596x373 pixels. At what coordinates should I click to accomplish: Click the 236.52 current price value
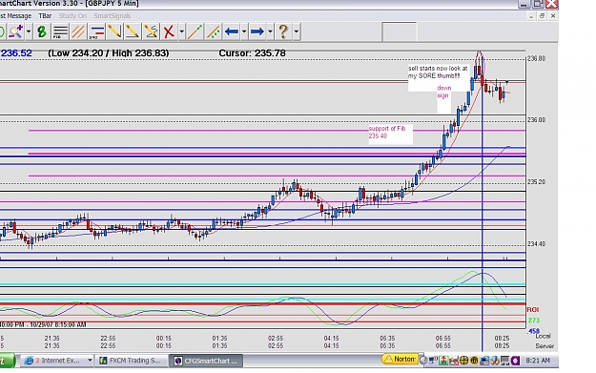point(16,53)
